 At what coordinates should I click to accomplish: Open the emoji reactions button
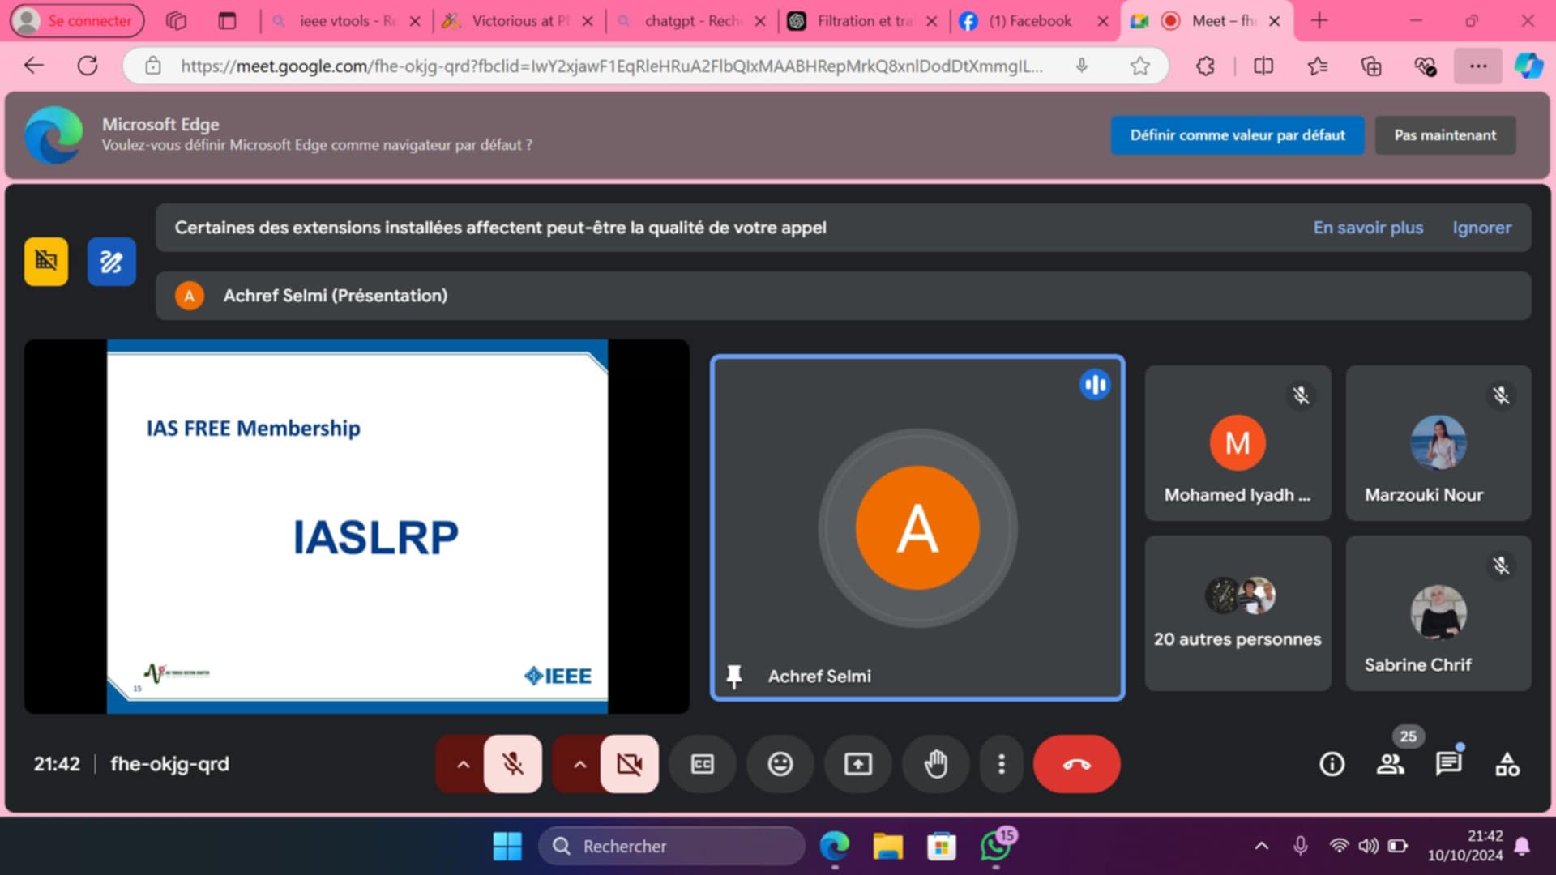[780, 764]
